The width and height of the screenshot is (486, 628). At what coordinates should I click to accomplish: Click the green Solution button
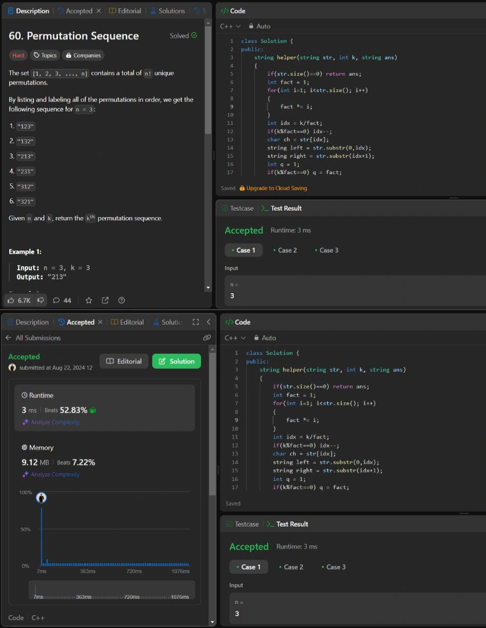click(176, 361)
